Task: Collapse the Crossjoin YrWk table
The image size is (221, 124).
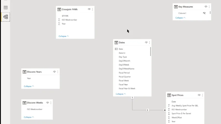Action: click(x=64, y=36)
